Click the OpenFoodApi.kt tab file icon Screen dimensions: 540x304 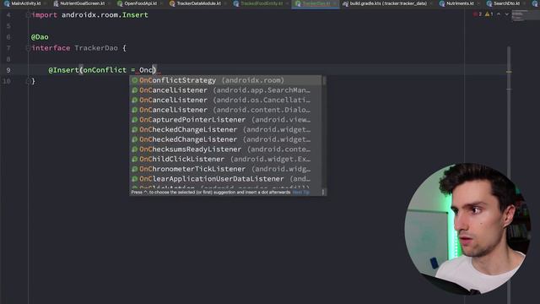[120, 3]
